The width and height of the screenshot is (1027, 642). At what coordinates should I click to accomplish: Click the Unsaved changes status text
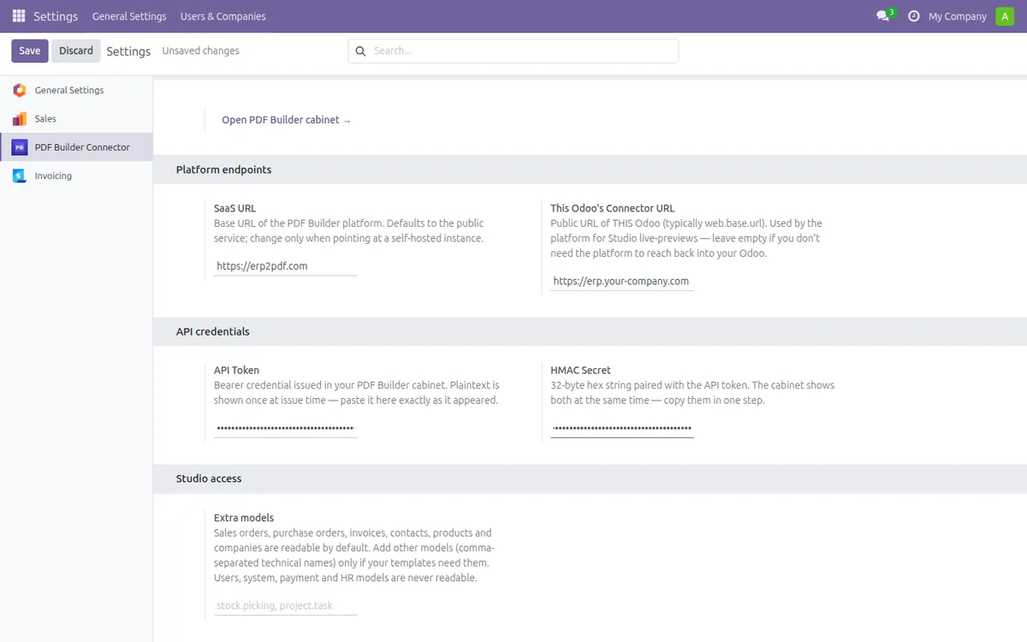[201, 51]
